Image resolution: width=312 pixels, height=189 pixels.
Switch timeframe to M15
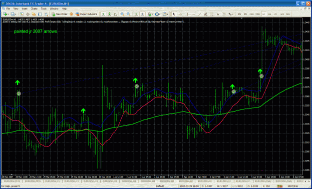252,14
